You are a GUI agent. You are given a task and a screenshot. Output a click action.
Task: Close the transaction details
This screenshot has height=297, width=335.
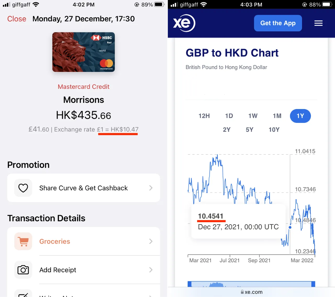tap(17, 19)
